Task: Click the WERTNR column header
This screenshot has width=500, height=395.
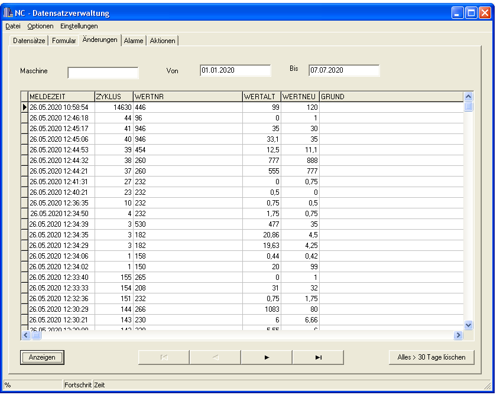Action: [x=188, y=96]
